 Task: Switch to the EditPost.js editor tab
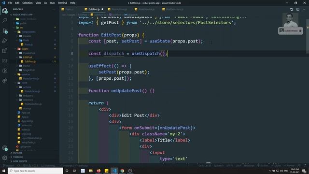pyautogui.click(x=94, y=9)
